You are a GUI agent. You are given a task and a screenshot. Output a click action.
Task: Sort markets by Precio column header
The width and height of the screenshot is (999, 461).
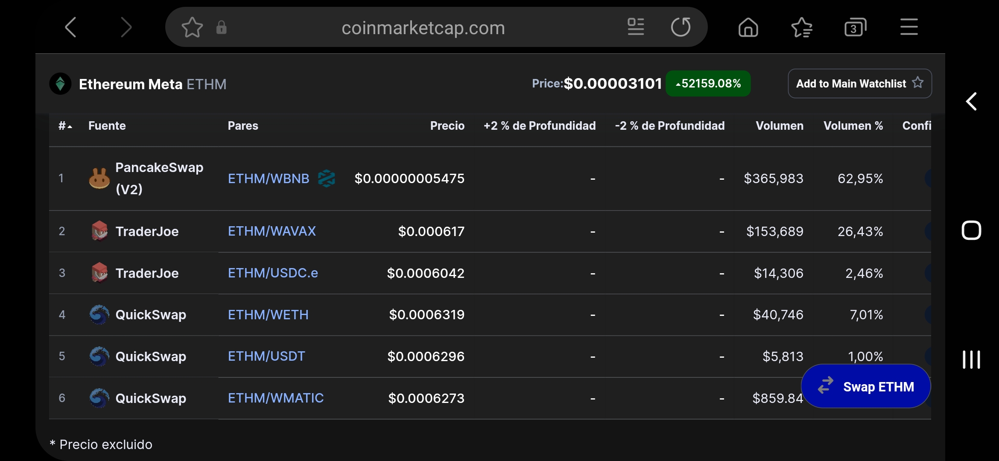click(447, 126)
